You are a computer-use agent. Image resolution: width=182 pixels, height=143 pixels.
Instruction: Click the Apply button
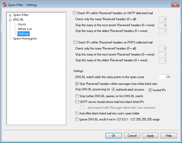pos(150,136)
